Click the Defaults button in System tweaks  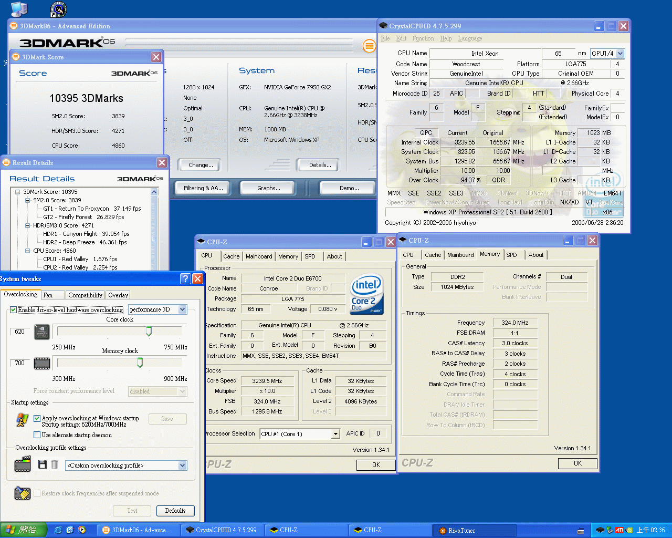(175, 511)
